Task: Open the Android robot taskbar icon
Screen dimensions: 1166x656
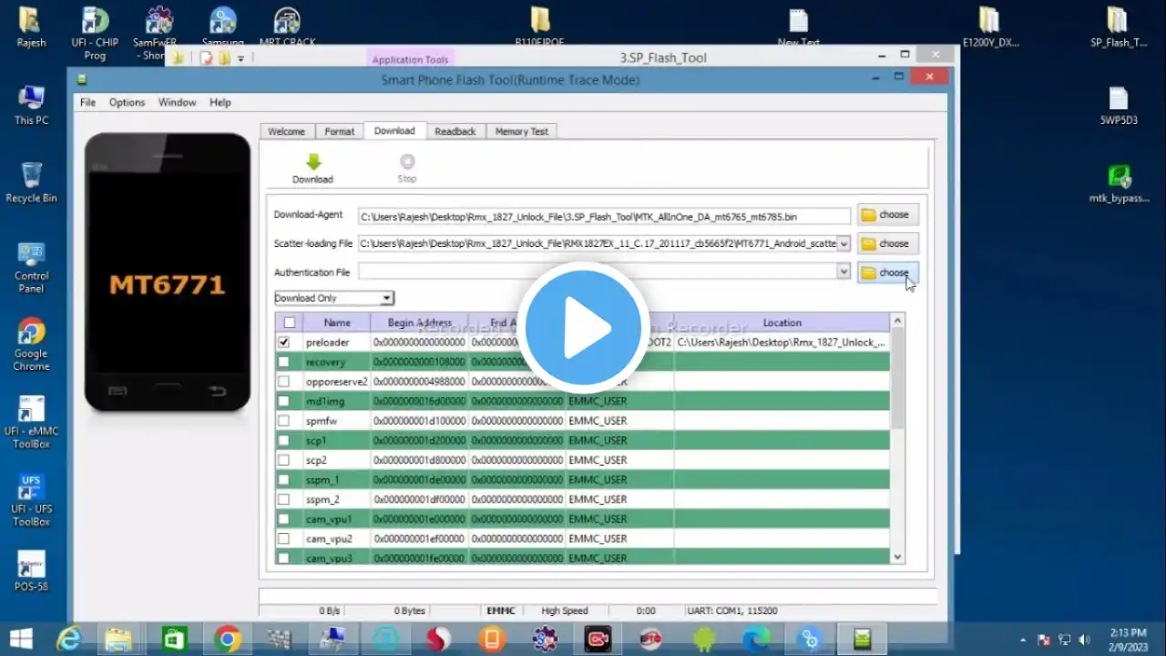Action: coord(703,640)
